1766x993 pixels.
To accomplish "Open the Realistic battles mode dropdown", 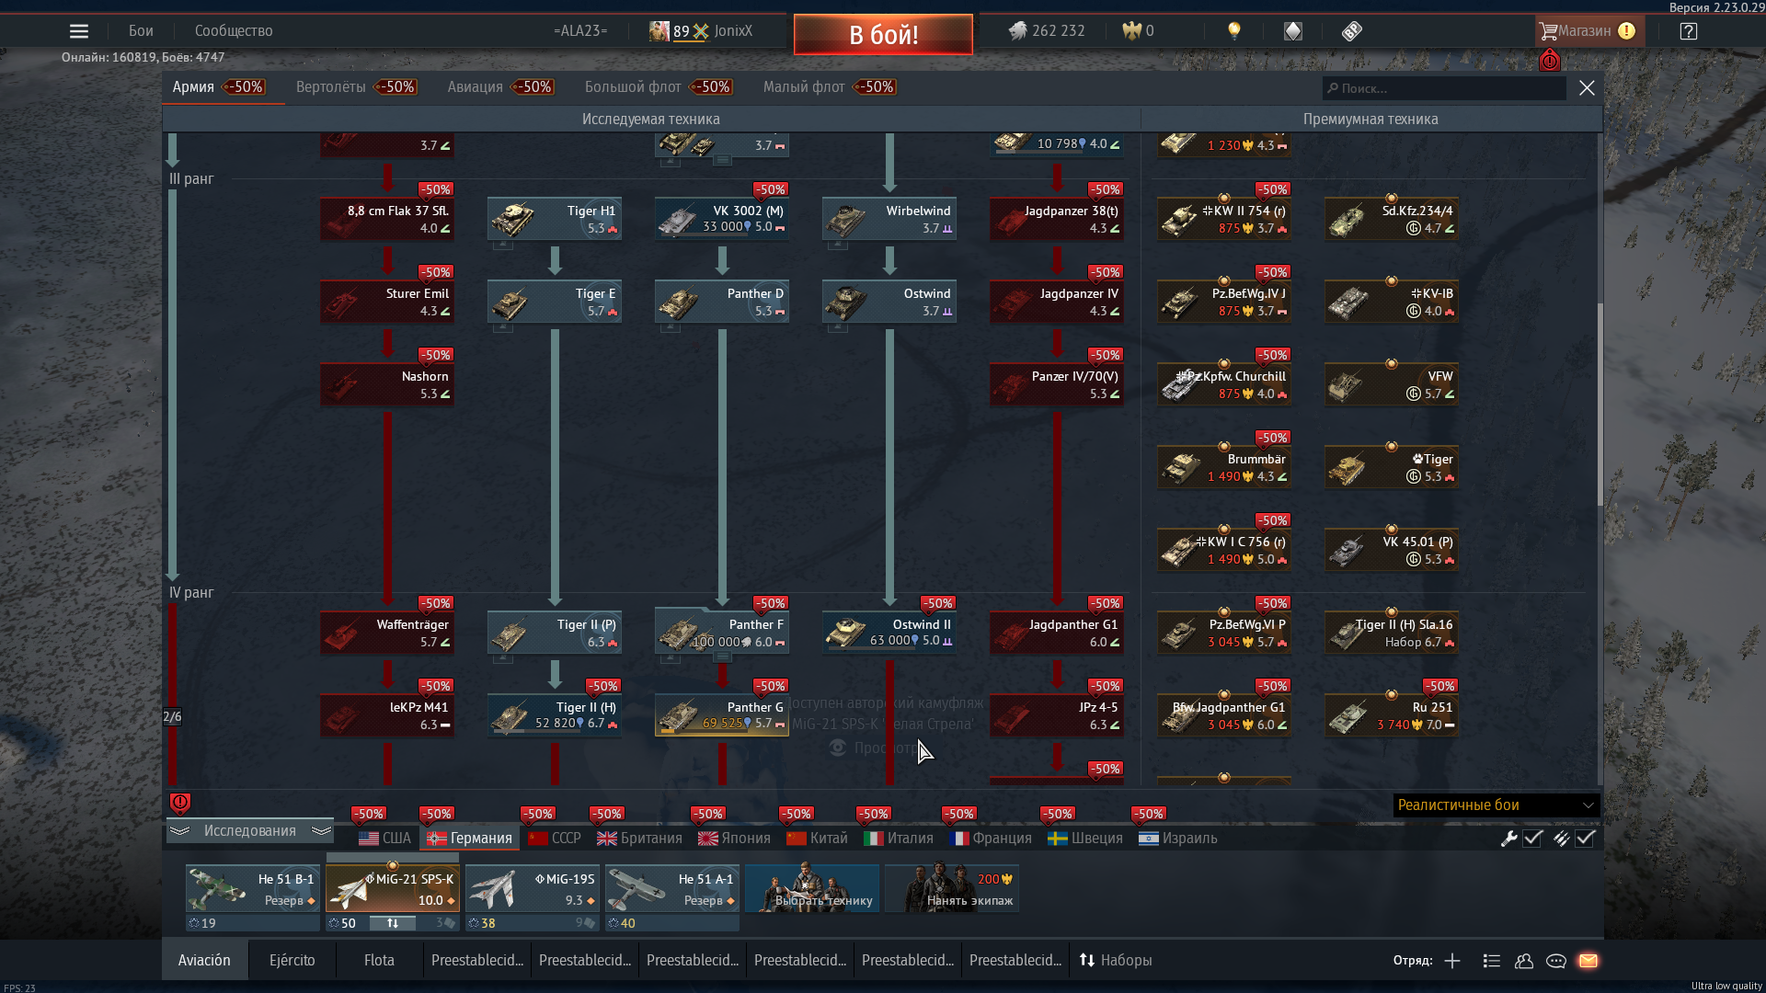I will pyautogui.click(x=1497, y=805).
